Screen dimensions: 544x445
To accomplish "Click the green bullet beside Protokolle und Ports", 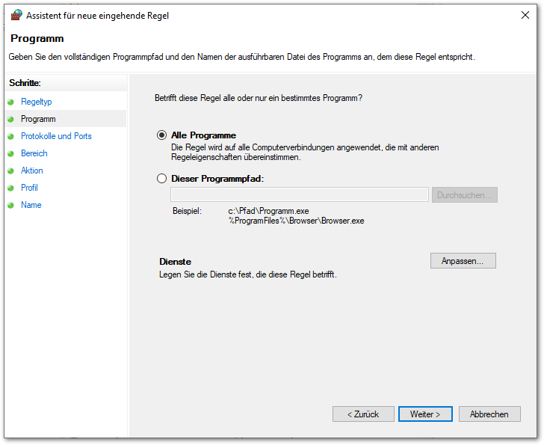I will coord(10,136).
